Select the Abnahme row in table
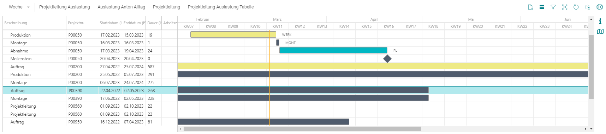The height and width of the screenshot is (134, 606). tap(90, 51)
